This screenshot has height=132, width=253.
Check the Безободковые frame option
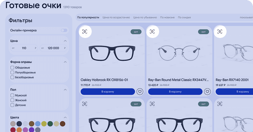(12, 77)
